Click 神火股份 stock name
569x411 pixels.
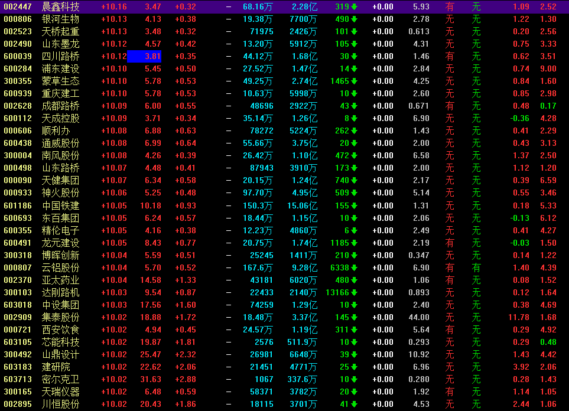[60, 193]
